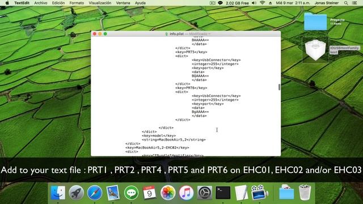Open Calendar icon showing 9 in Dock
This screenshot has width=363, height=204.
pos(150,193)
